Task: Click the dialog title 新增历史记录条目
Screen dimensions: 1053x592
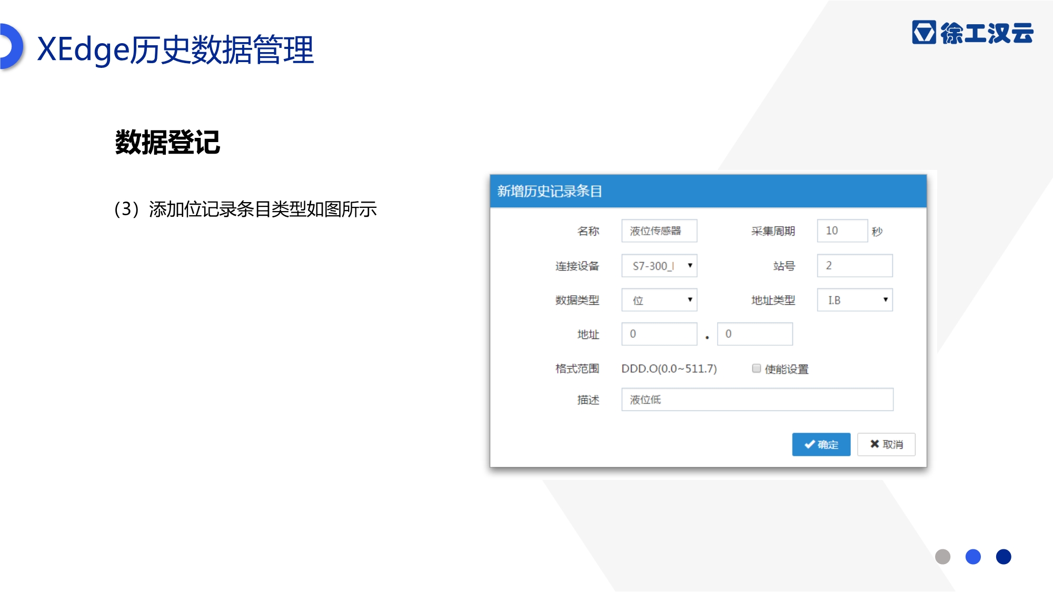Action: (550, 191)
